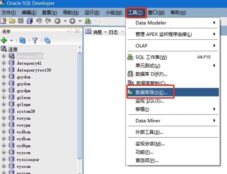Click the New file toolbar icon
Screen dimensions: 227x174
pyautogui.click(x=3, y=21)
